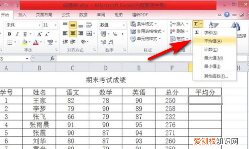249x149 pixels.
Task: Decrease indent
Action: coord(65,42)
